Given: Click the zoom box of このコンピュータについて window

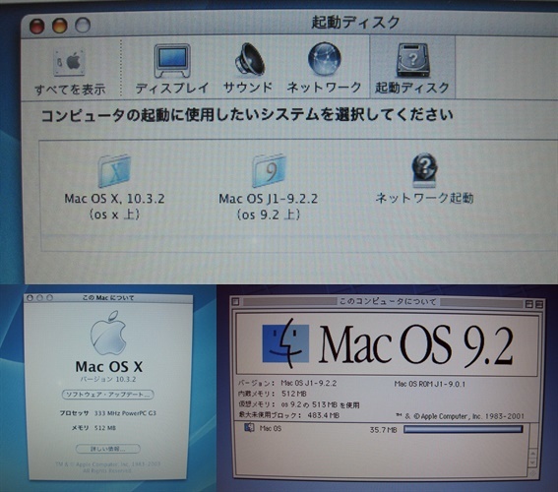Looking at the screenshot, I should [x=529, y=304].
